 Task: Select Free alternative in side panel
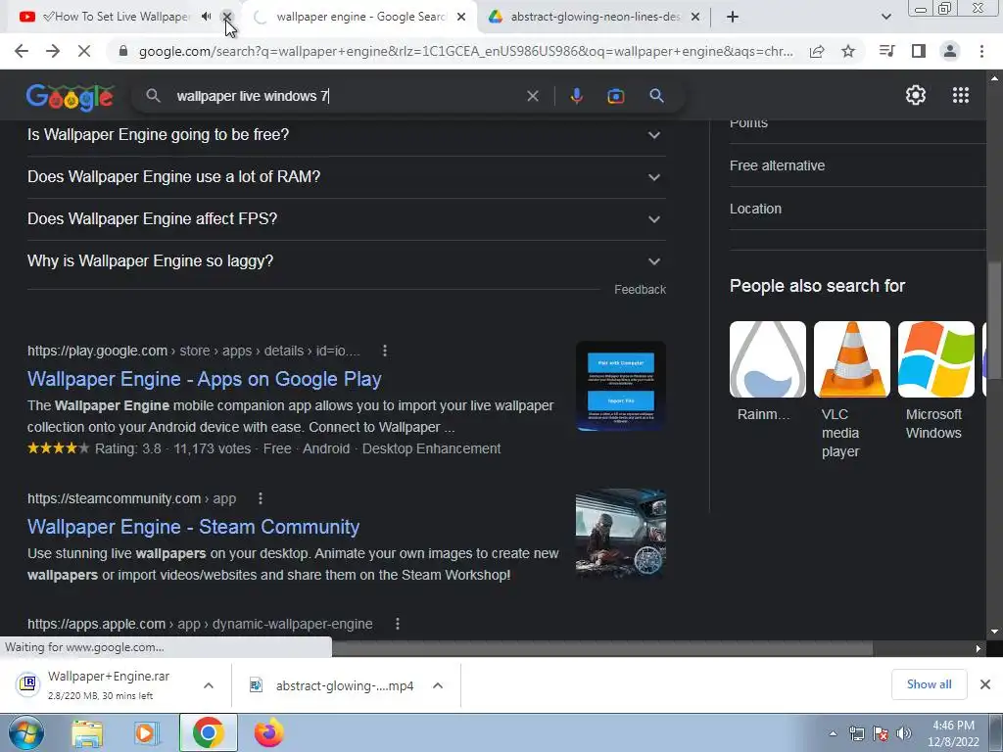coord(777,165)
